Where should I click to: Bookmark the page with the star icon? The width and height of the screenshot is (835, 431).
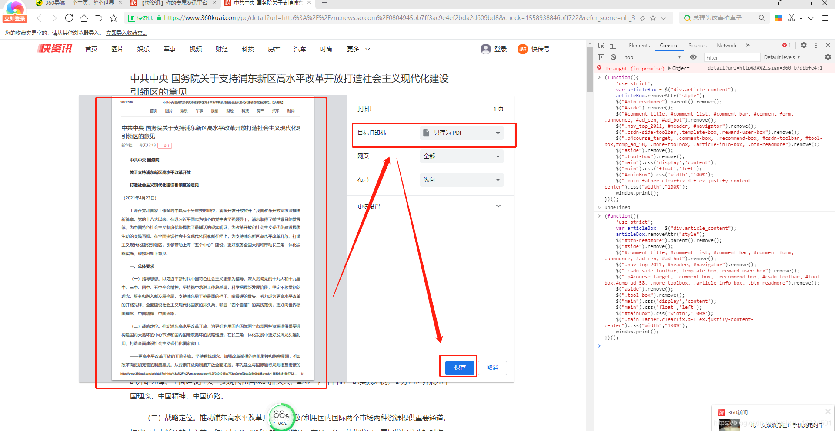(114, 18)
